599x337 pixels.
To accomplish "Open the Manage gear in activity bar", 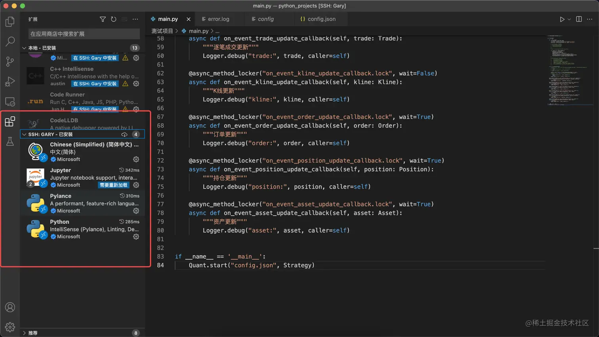I will point(10,327).
